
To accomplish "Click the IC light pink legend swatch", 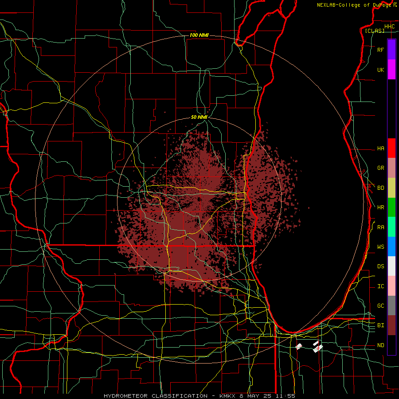I will 391,286.
